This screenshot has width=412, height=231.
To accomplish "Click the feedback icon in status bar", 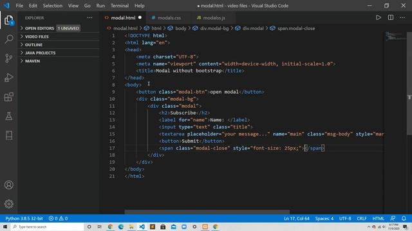I will point(393,218).
